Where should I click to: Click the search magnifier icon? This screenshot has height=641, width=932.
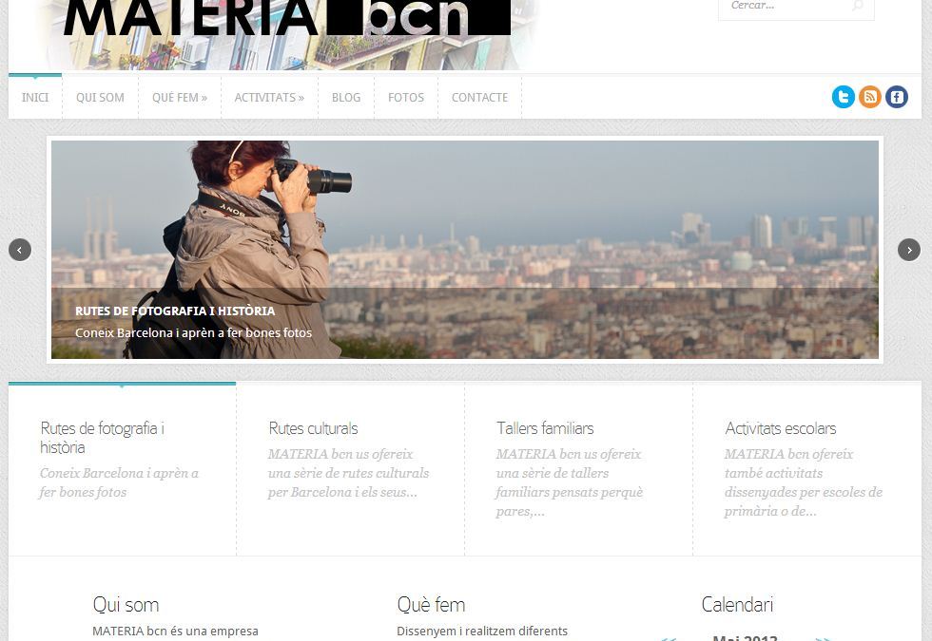pyautogui.click(x=857, y=6)
